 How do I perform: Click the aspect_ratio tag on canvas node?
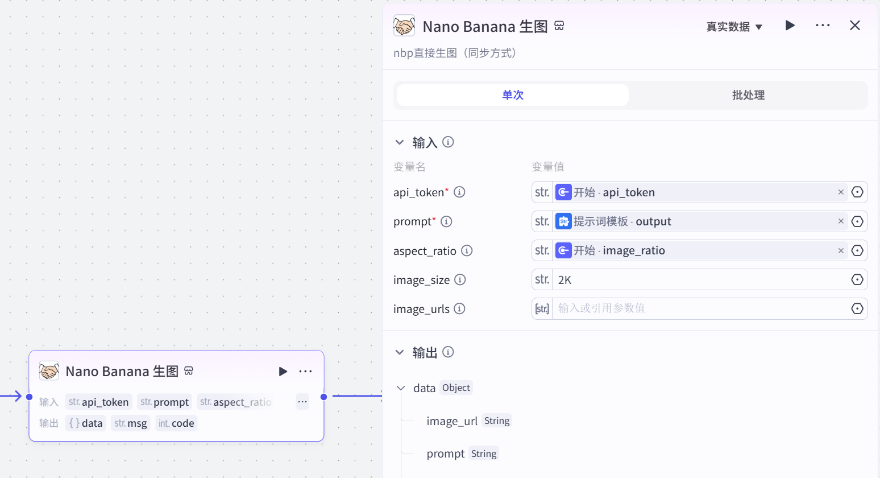[x=235, y=402]
